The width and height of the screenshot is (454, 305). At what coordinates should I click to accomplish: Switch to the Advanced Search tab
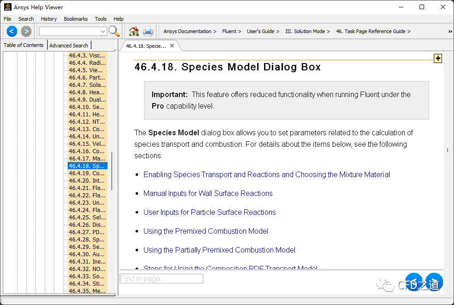[69, 45]
